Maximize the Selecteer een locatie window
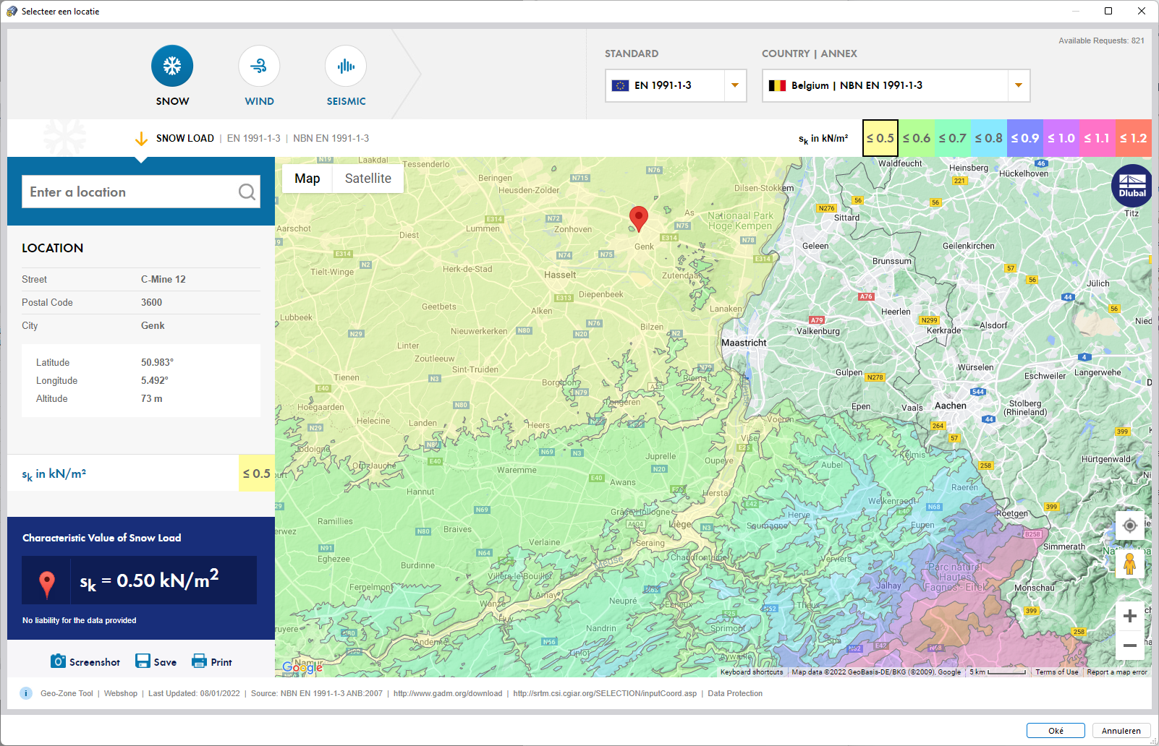Image resolution: width=1159 pixels, height=746 pixels. (1108, 11)
